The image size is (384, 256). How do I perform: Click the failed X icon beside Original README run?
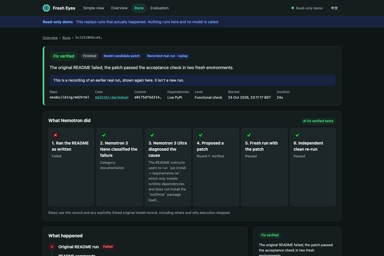click(52, 246)
